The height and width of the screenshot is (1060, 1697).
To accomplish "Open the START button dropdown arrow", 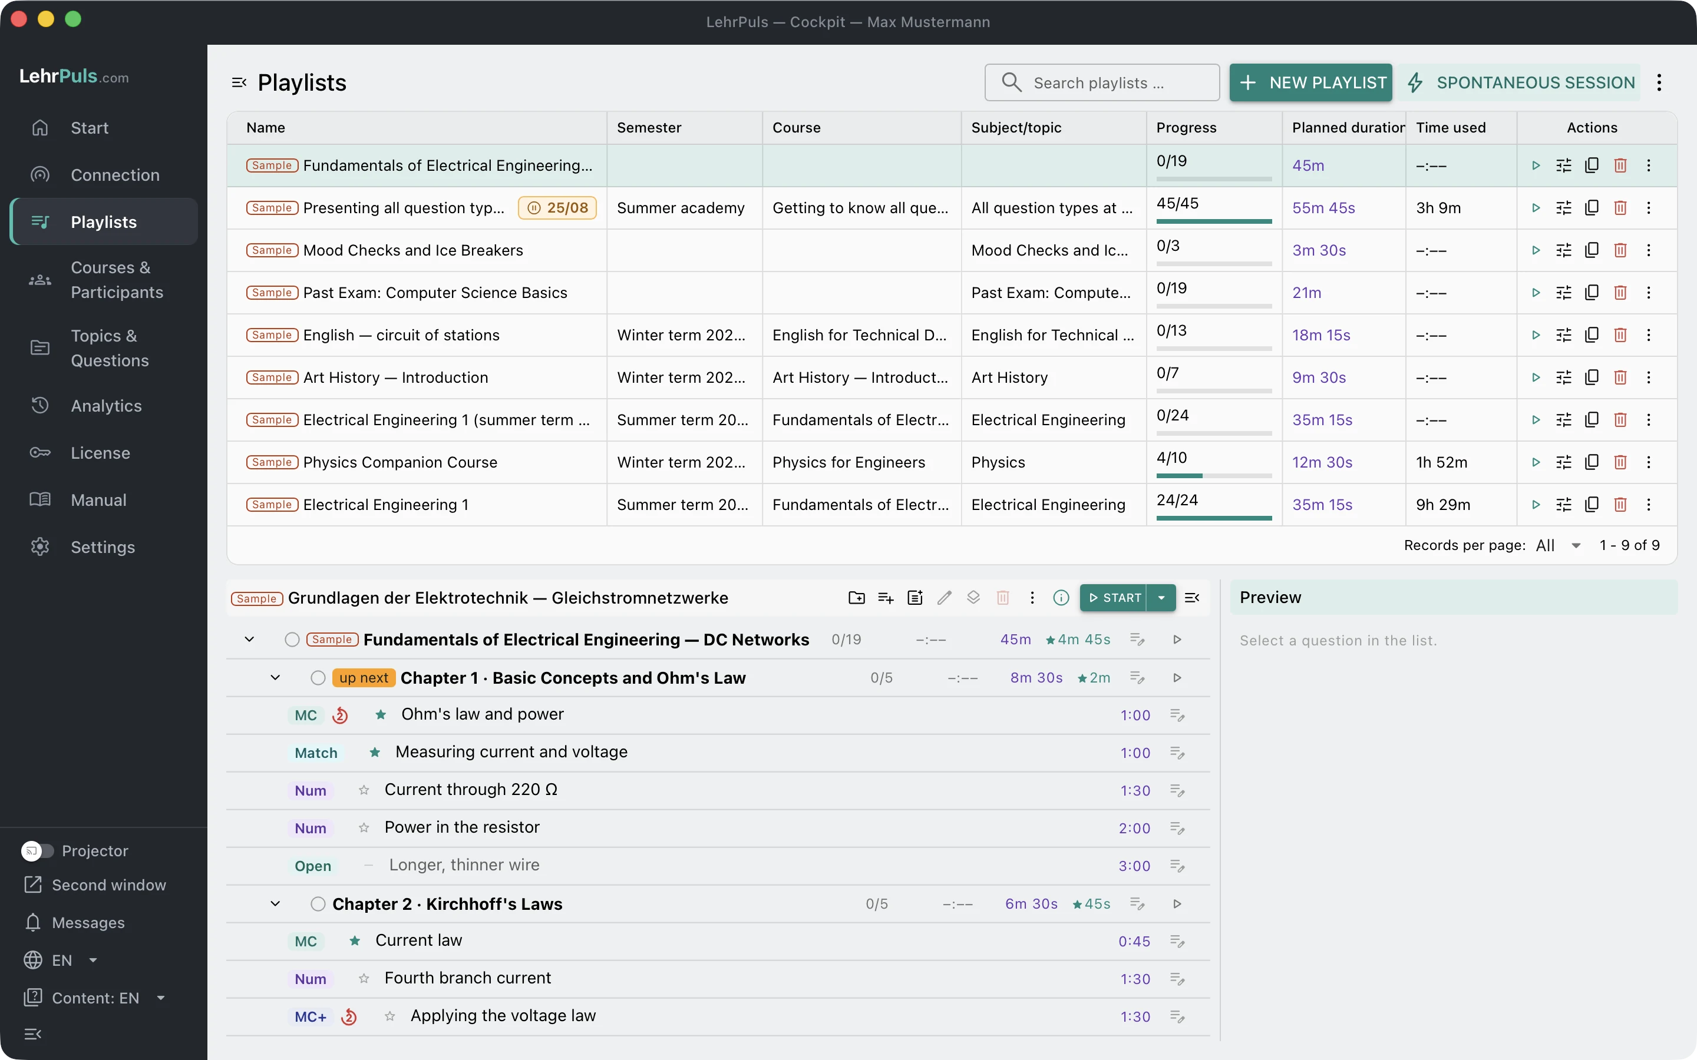I will coord(1161,597).
